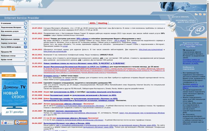Image resolution: width=209 pixels, height=131 pixels.
Task: Open the sidebar Выделенная линия heading link
Action: coord(191,45)
